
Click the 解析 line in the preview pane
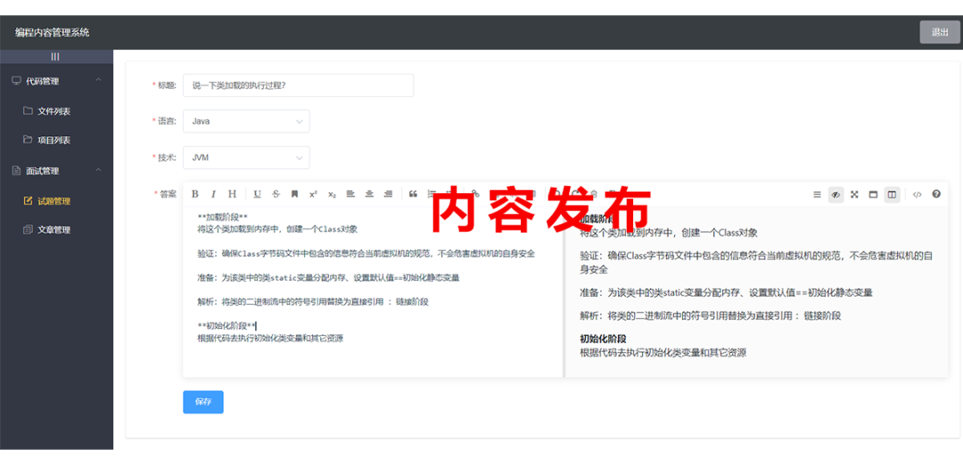pos(711,316)
